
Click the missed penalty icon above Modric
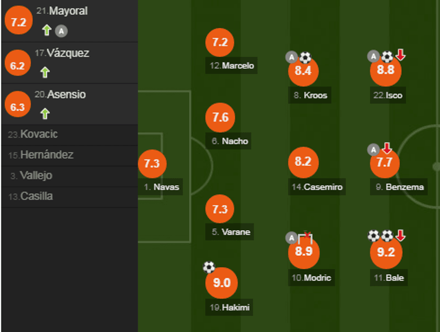tap(306, 237)
